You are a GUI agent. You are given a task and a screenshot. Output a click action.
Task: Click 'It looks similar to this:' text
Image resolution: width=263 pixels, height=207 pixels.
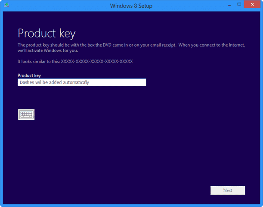39,62
